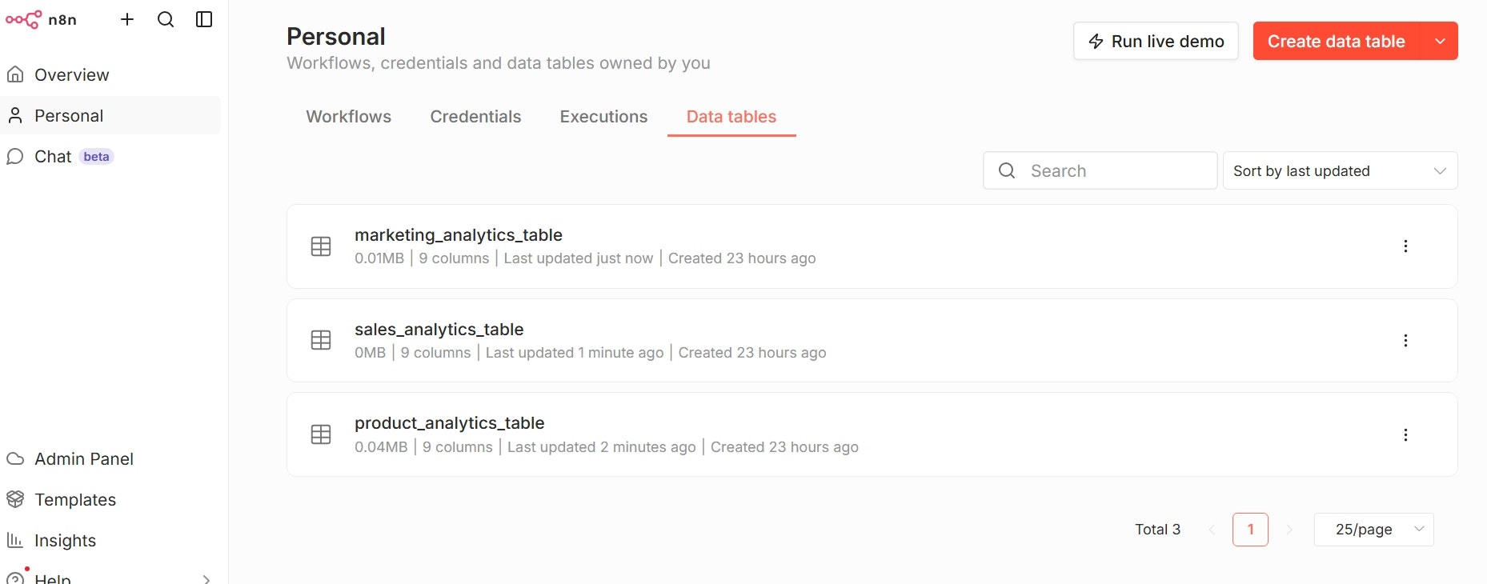Click the table icon beside product_analytics_table
This screenshot has width=1487, height=584.
pos(321,434)
